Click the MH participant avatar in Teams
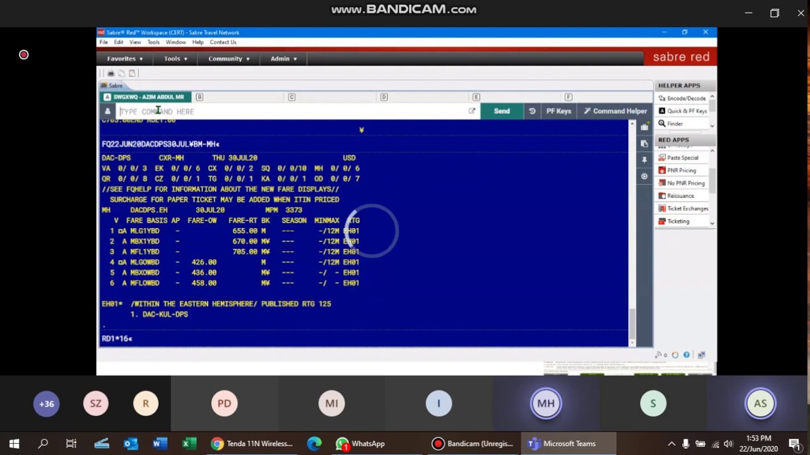The width and height of the screenshot is (810, 455). (x=546, y=404)
